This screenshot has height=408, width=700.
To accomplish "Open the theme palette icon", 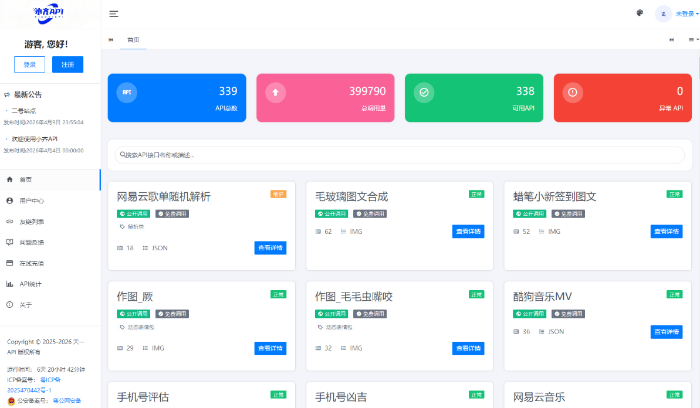I will tap(640, 13).
